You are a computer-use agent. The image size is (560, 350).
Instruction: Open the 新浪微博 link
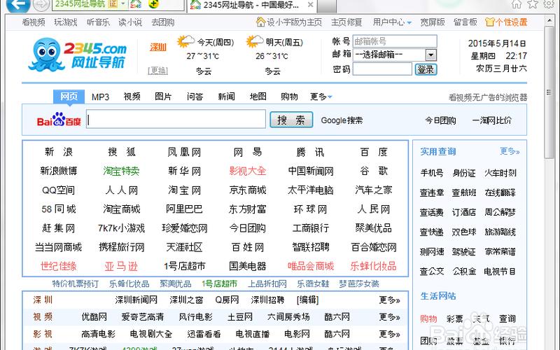59,171
